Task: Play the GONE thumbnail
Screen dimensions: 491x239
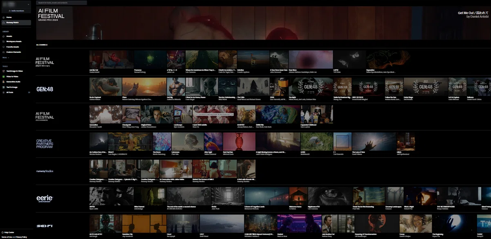Action: [316, 142]
